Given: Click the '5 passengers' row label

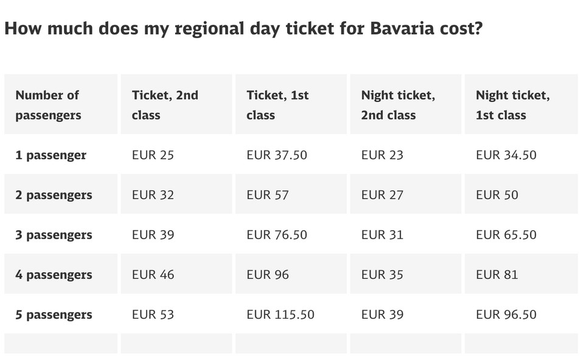Looking at the screenshot, I should tap(54, 314).
